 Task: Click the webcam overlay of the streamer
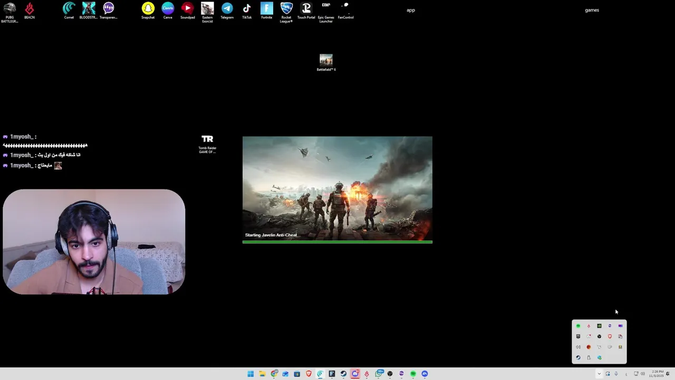tap(94, 242)
